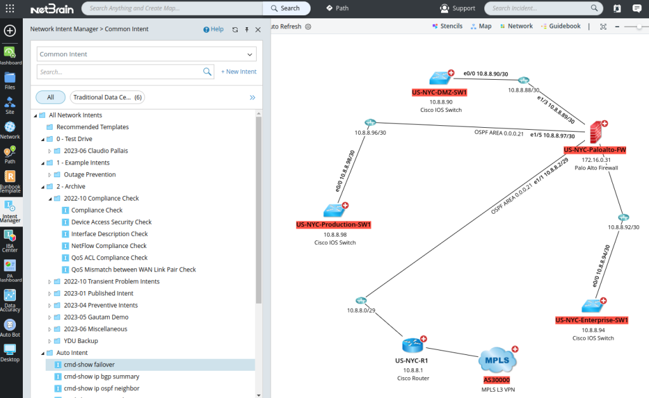Zoom out the map with minus icon
This screenshot has width=649, height=398.
click(x=617, y=27)
